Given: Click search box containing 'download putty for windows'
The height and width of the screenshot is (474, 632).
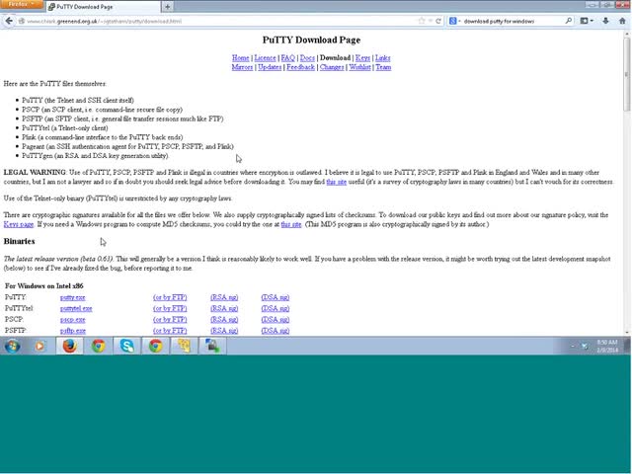Looking at the screenshot, I should point(512,21).
